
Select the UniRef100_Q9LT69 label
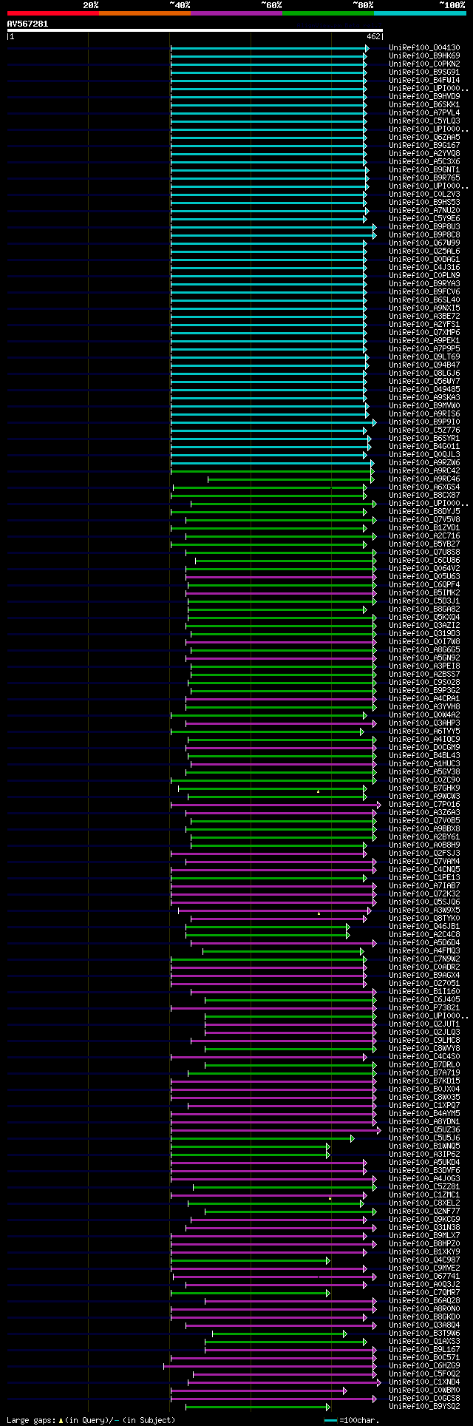pyautogui.click(x=424, y=356)
